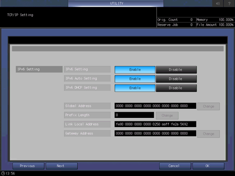Enable IPv6 Setting
Viewport: 235px width, 176px height.
click(135, 69)
